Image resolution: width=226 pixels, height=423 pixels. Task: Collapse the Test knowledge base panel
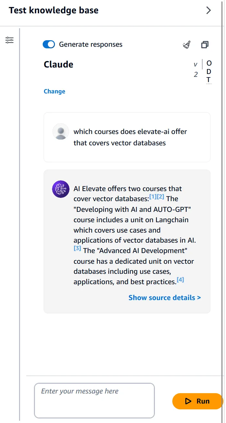click(x=209, y=10)
